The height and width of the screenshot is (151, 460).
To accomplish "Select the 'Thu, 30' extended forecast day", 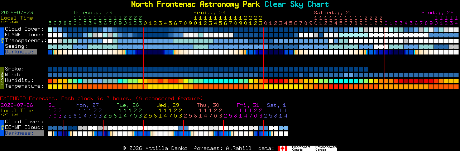I will coord(208,105).
